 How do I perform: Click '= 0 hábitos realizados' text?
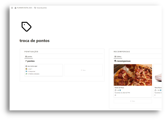point(33,74)
